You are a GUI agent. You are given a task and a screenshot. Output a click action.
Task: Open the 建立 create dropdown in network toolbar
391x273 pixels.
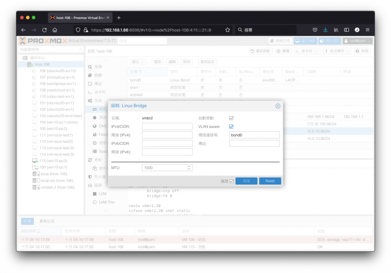[x=138, y=62]
